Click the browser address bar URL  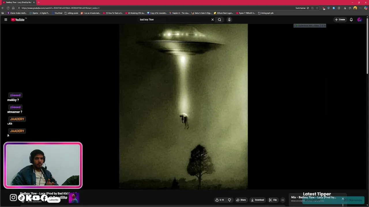coord(61,8)
